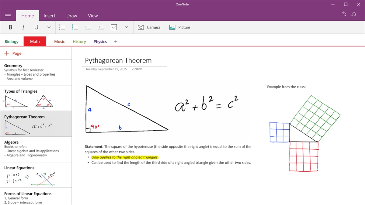Add a To Do tag checkbox
Screen dimensions: 365x205
(114, 27)
